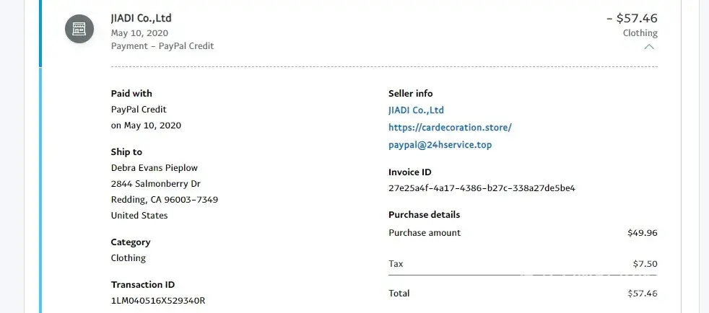The width and height of the screenshot is (709, 313).
Task: Click the 2844 Salmonberry Dr address line
Action: (156, 184)
